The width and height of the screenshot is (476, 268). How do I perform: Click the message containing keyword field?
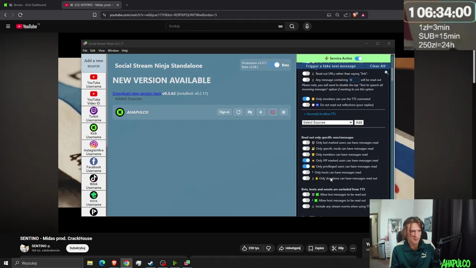(354, 80)
